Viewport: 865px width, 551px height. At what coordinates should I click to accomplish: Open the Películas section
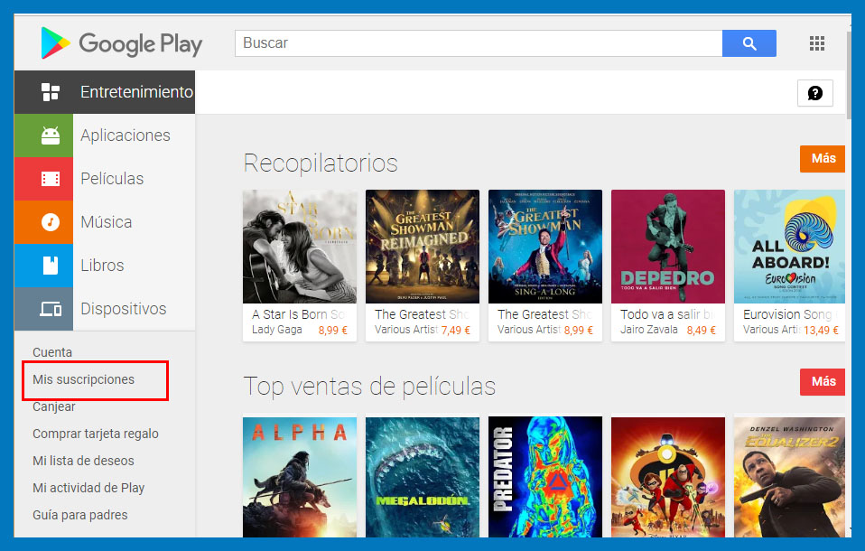[x=112, y=178]
